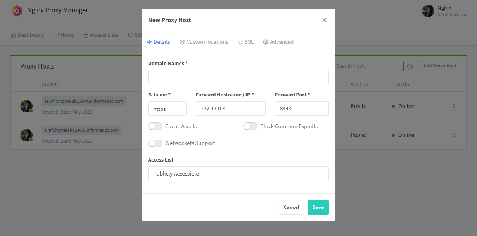Click the Nginx Proxy Manager logo
Viewport: 477px width, 236px height.
click(16, 11)
